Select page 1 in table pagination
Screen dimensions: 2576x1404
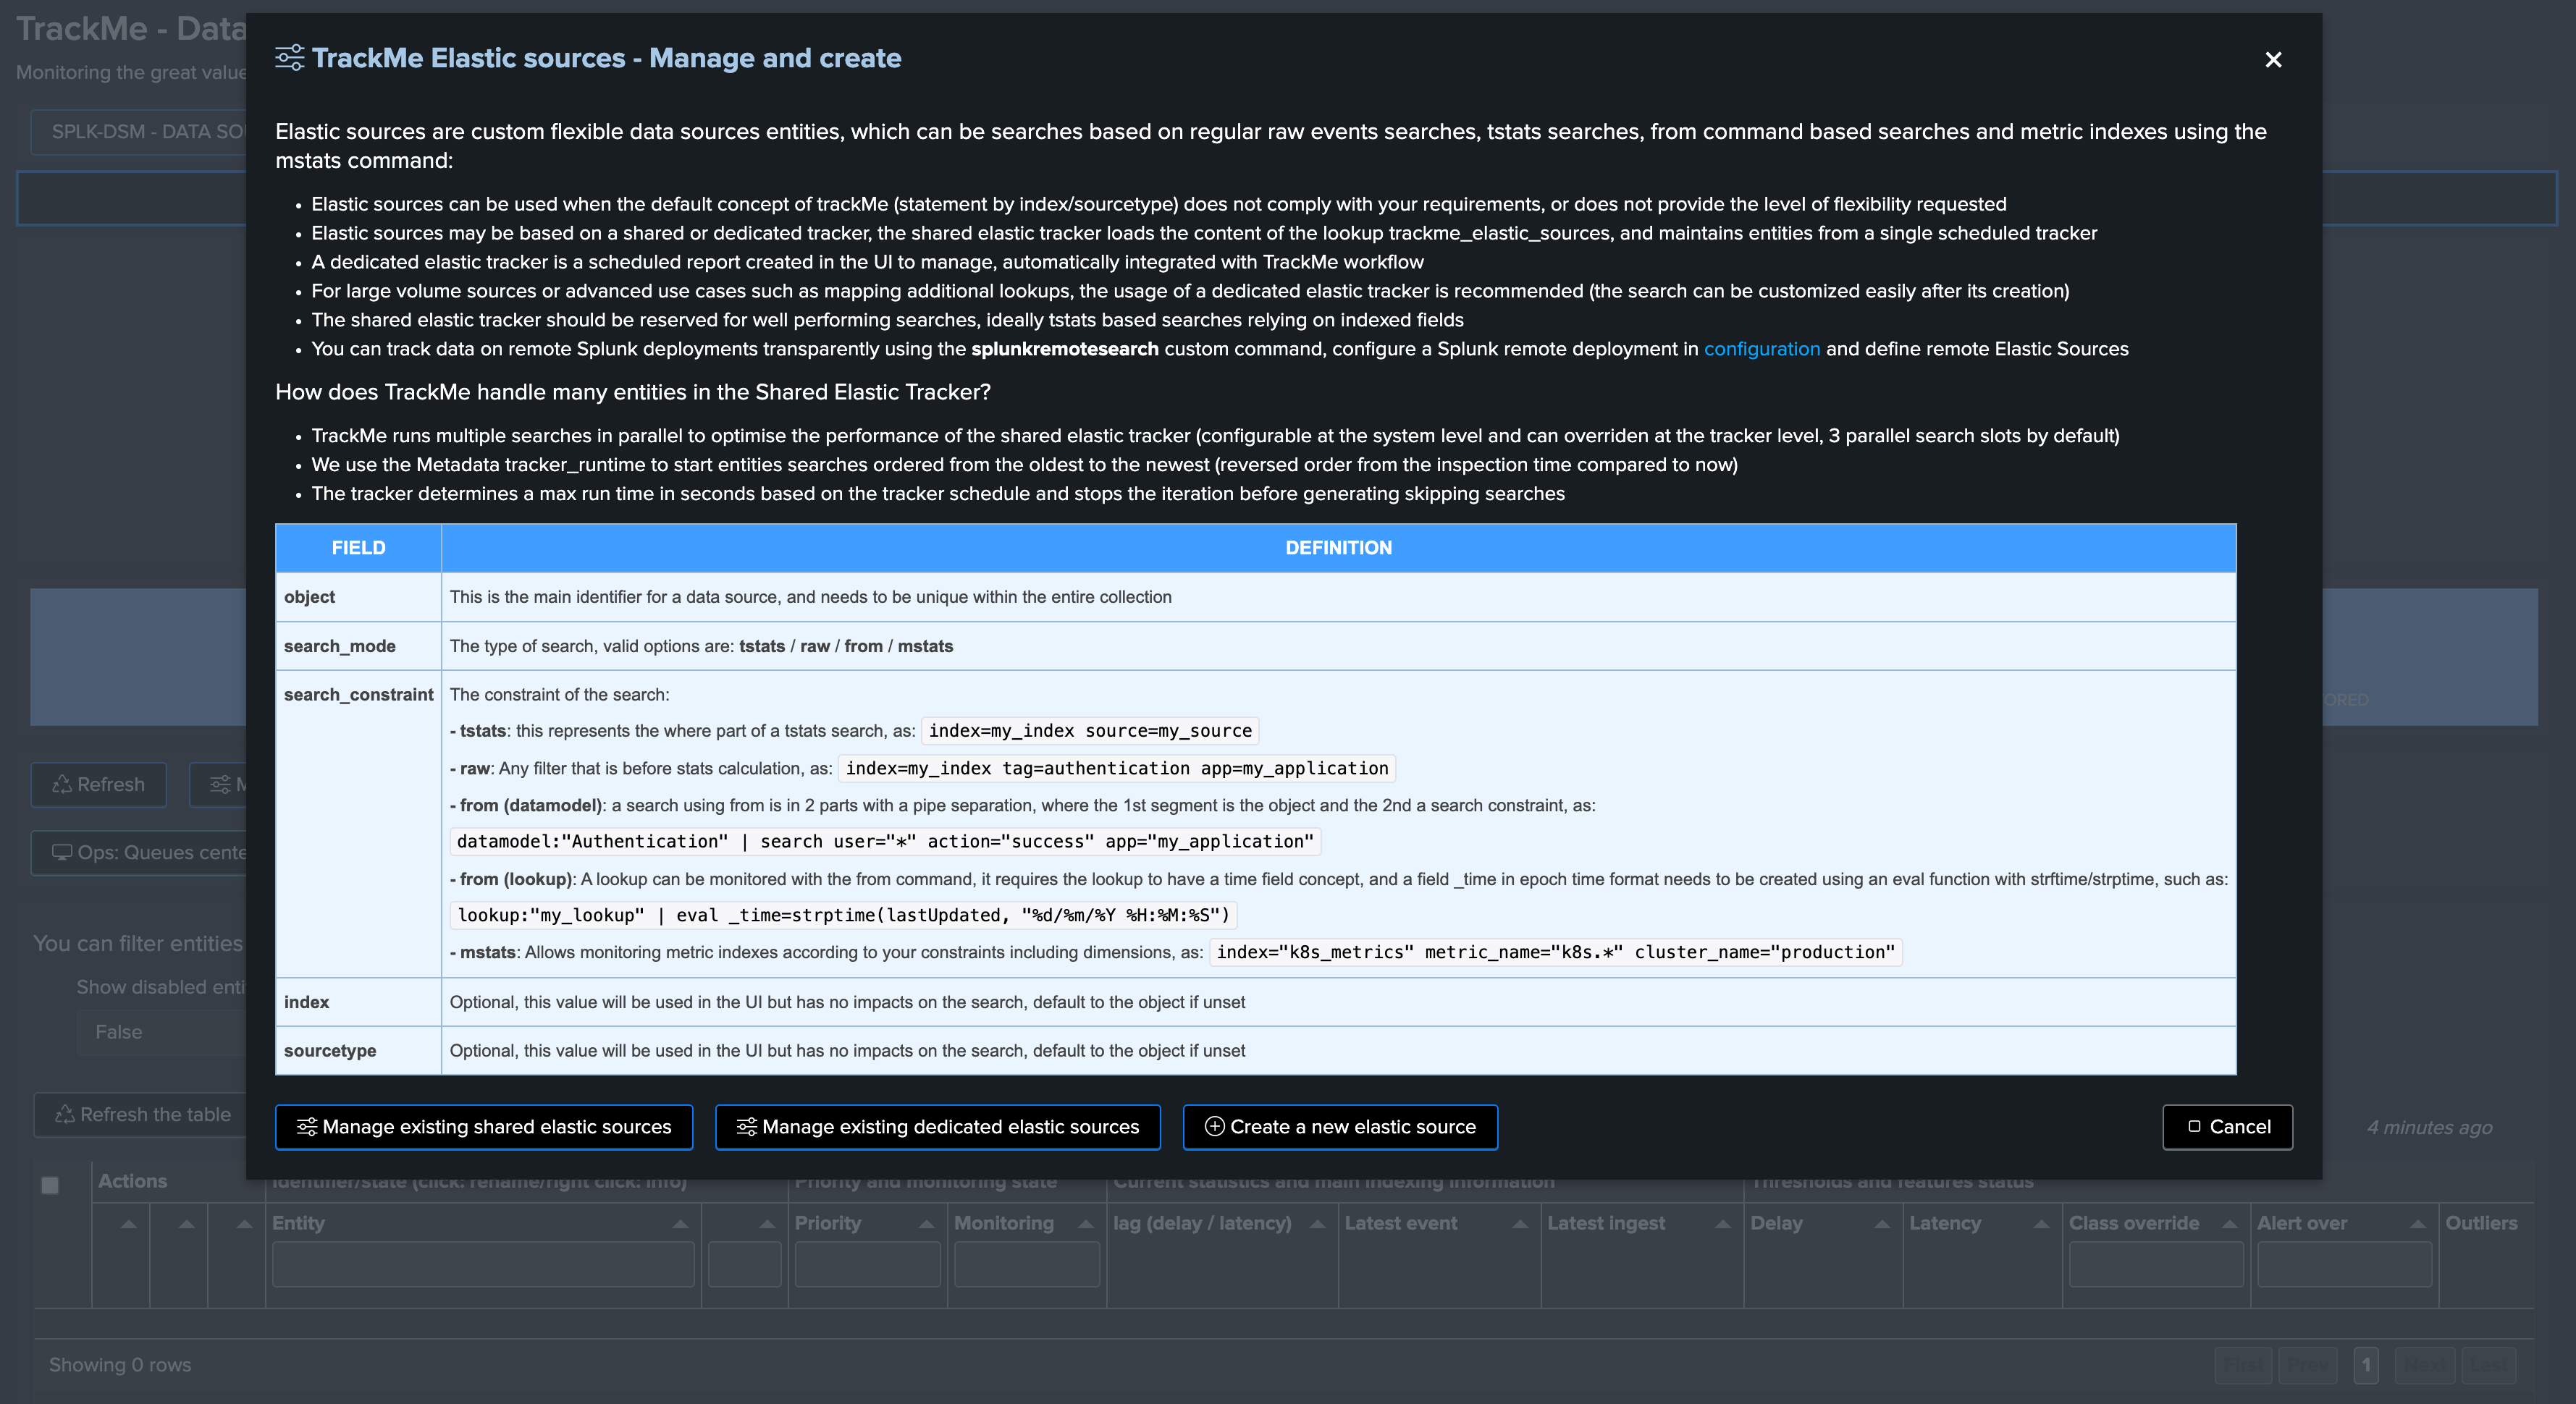2366,1365
